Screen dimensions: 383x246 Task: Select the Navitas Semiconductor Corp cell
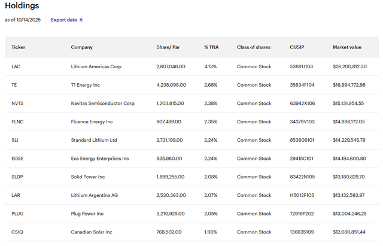pos(103,104)
